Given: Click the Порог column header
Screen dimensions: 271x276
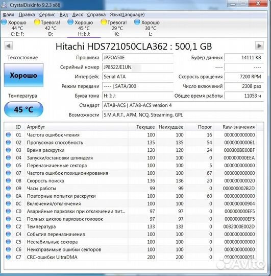Looking at the screenshot, I should click(200, 127).
